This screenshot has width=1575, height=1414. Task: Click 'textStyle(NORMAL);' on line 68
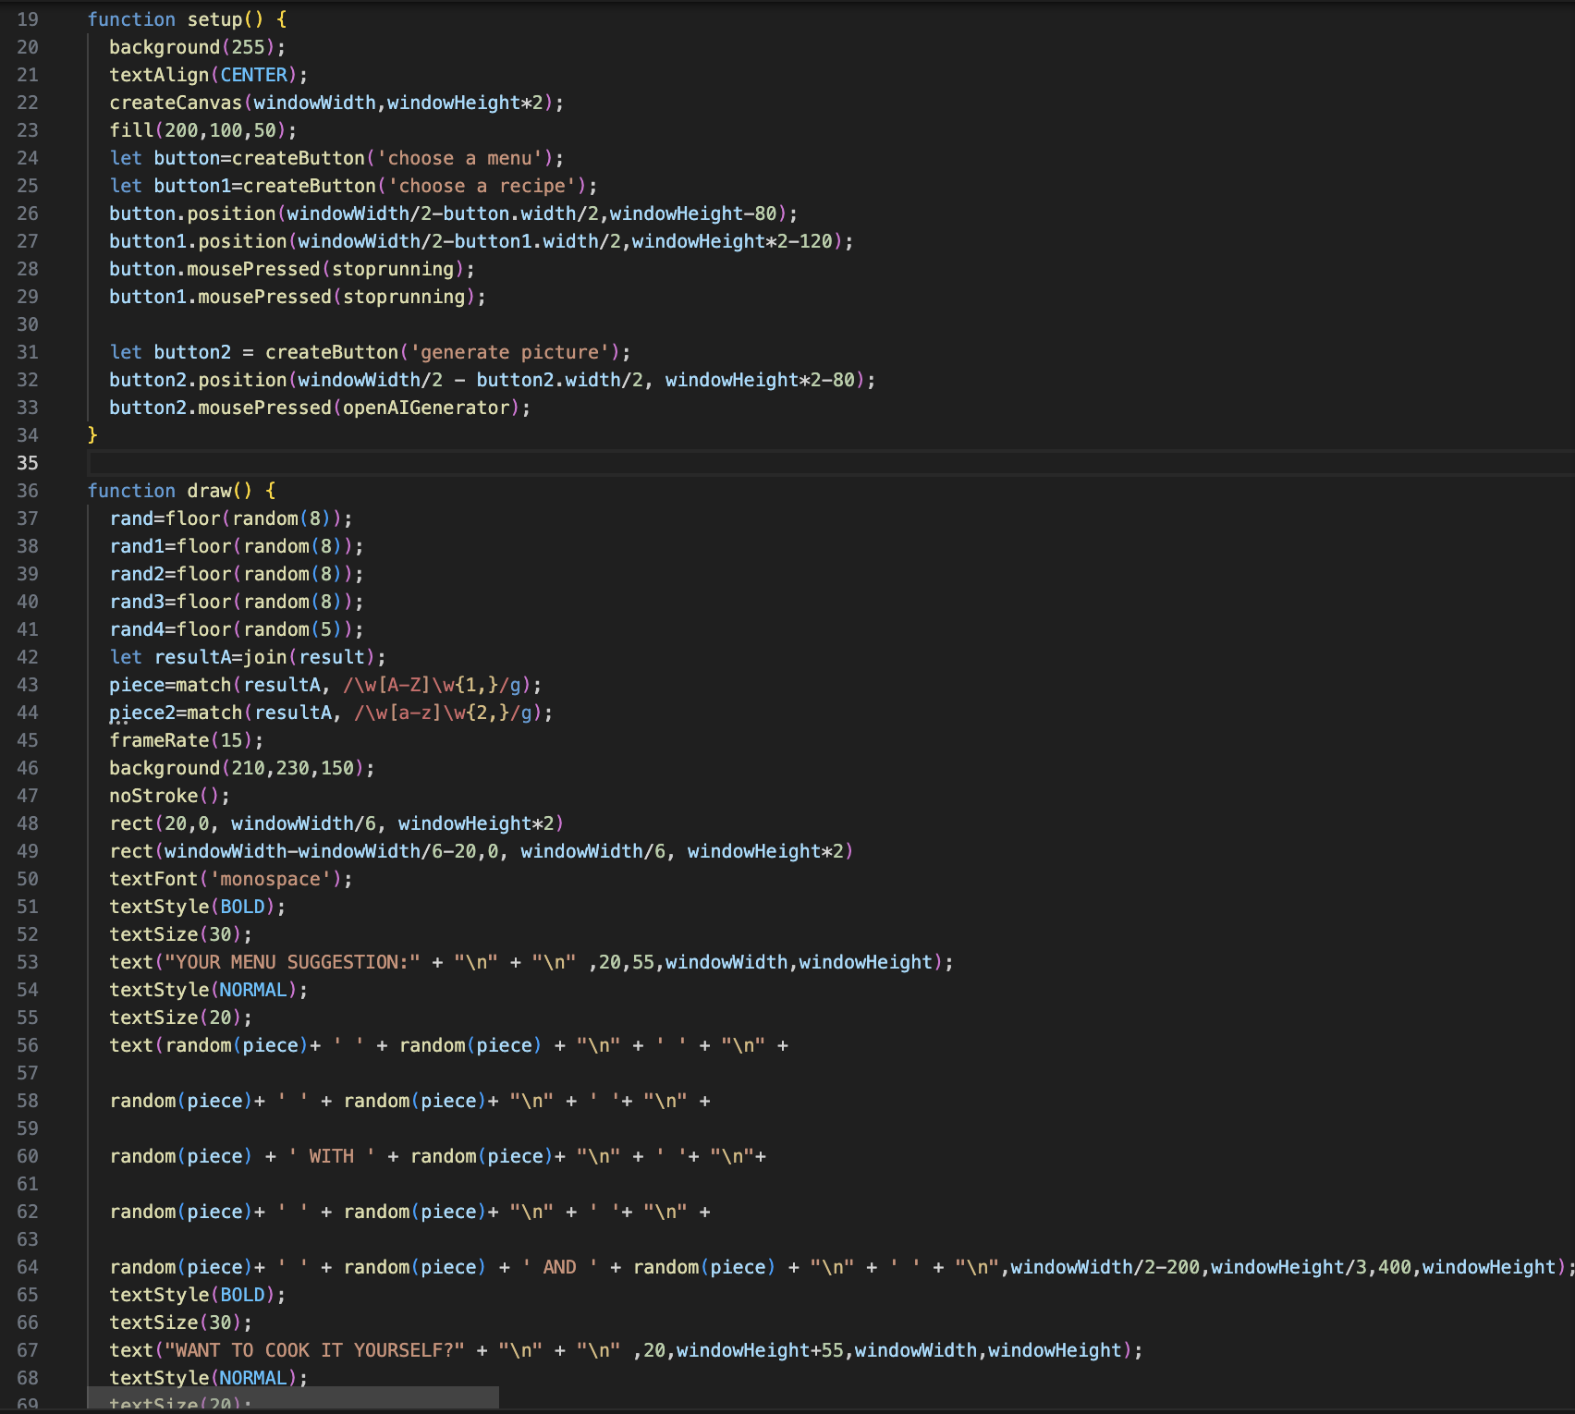tap(209, 1378)
